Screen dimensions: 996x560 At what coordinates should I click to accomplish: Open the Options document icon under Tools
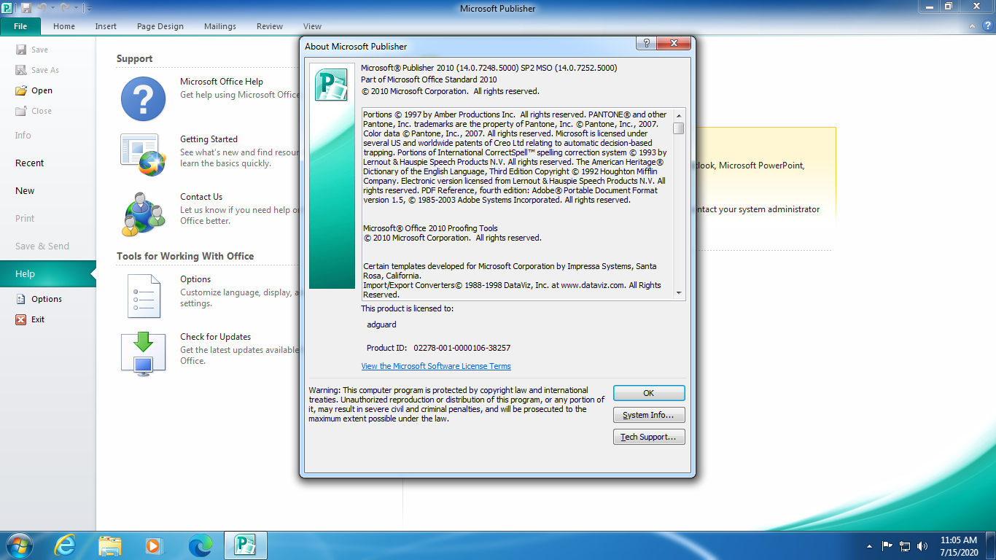[x=143, y=295]
